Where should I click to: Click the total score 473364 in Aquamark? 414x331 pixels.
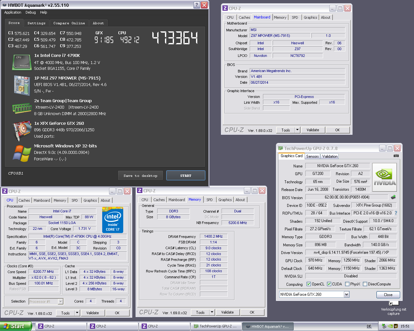(175, 38)
